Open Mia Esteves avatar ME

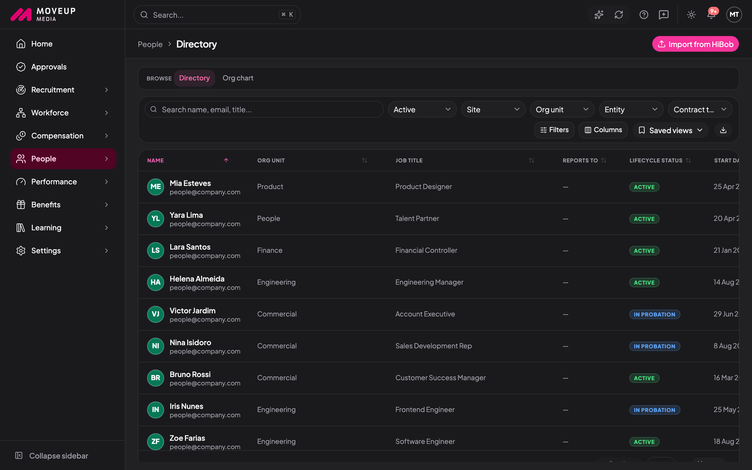(x=155, y=187)
